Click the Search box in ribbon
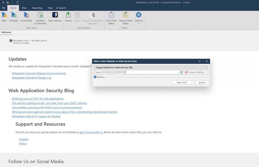 click(x=61, y=8)
